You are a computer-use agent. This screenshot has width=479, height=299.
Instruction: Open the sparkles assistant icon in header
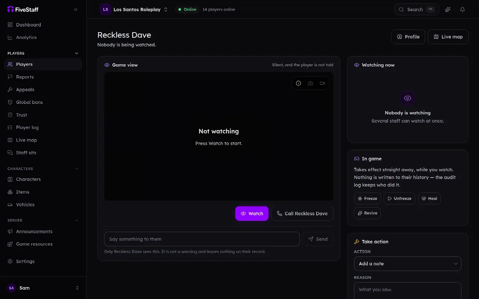[x=448, y=9]
